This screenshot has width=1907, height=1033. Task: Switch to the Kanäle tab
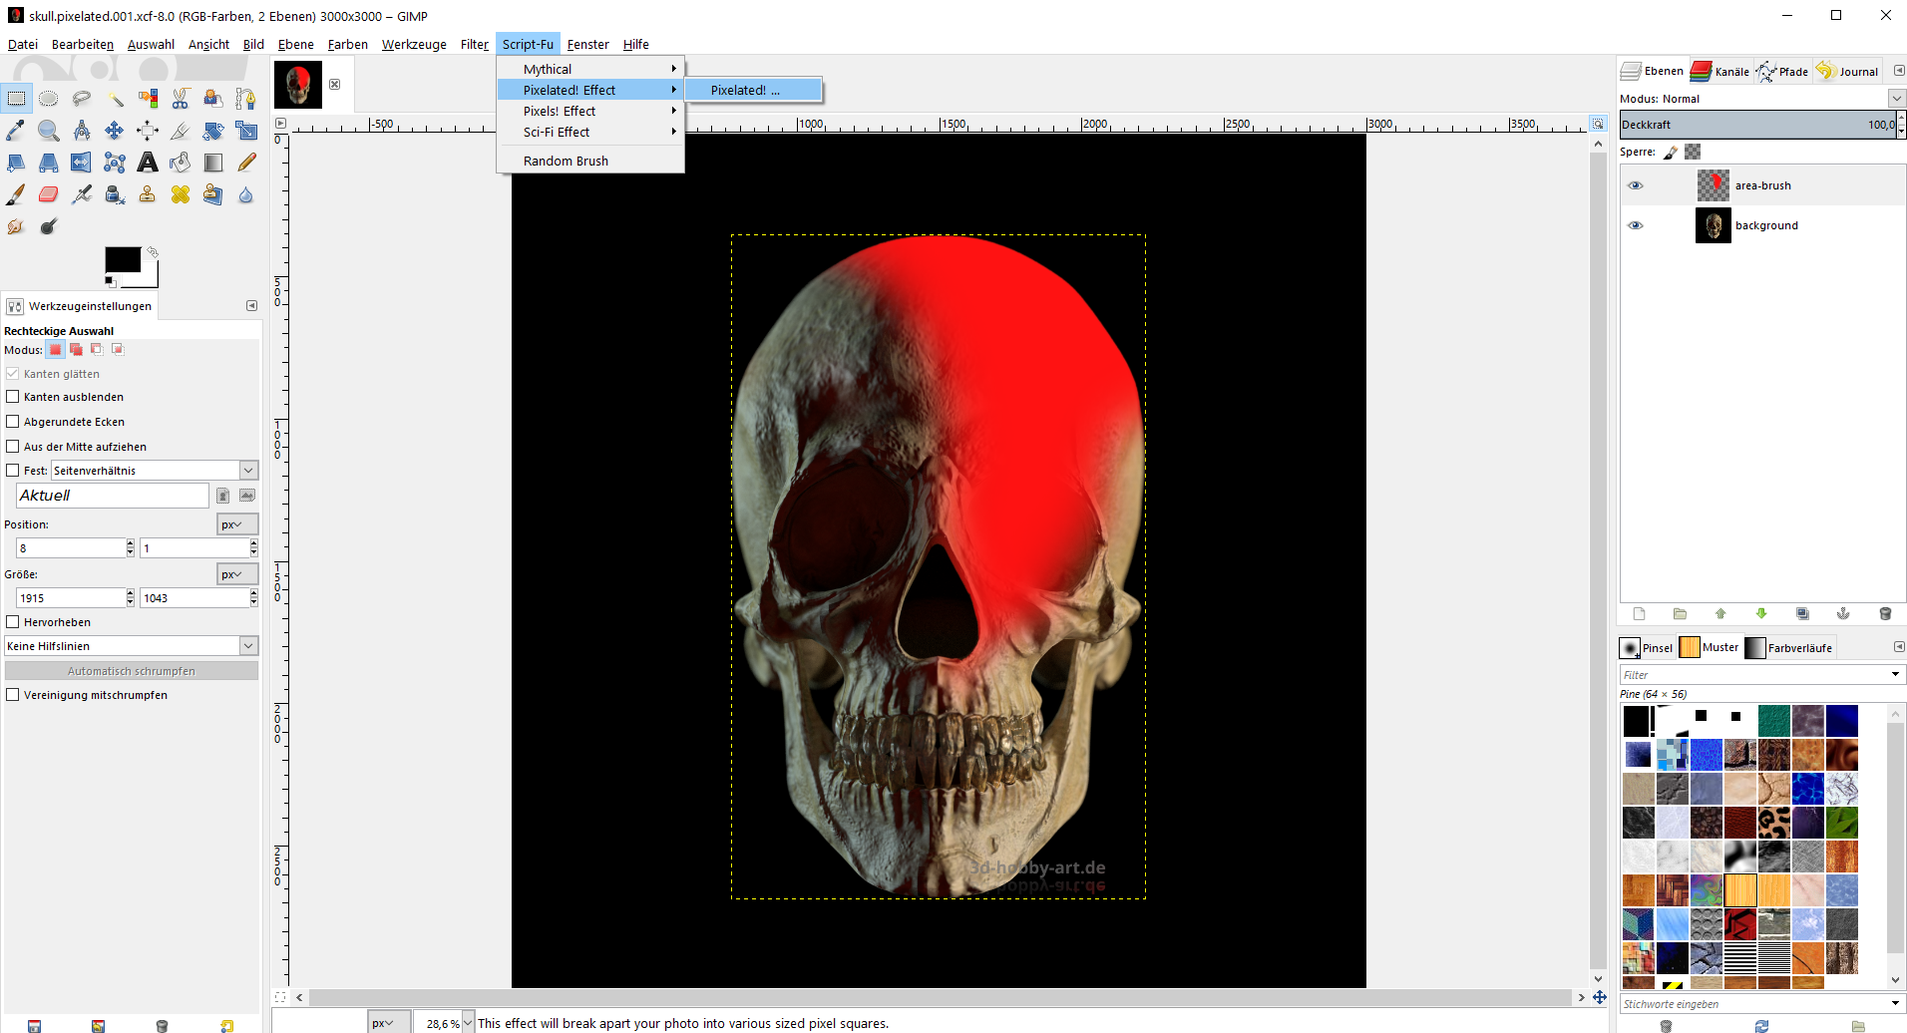(x=1720, y=71)
